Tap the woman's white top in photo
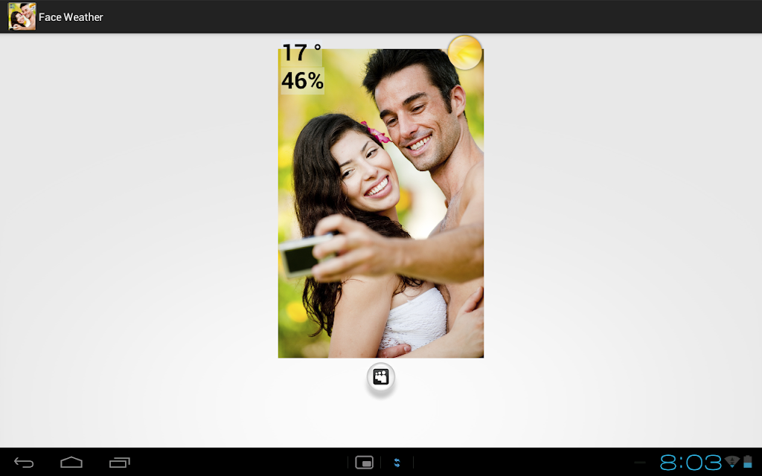This screenshot has height=476, width=762. point(414,319)
